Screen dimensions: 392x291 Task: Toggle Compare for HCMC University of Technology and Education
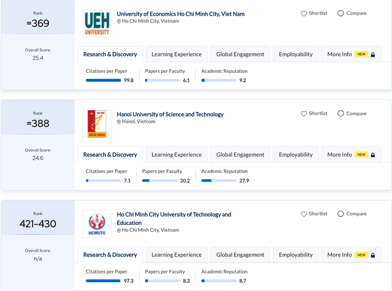point(341,214)
